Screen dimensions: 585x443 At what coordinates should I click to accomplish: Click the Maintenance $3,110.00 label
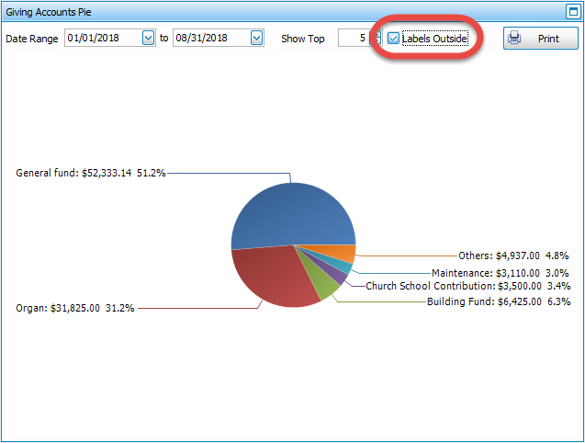[501, 272]
